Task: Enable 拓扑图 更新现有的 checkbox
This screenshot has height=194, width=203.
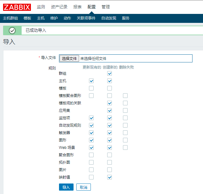Action: click(x=91, y=162)
